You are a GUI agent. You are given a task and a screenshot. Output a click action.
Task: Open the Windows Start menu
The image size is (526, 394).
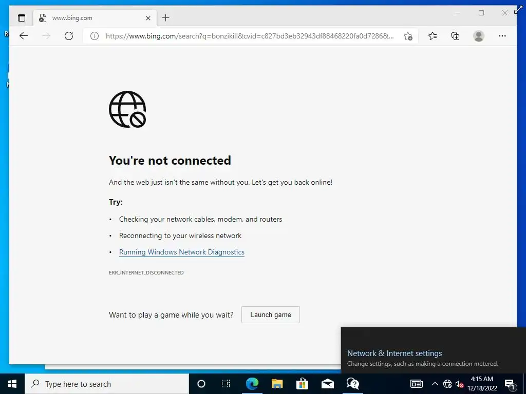coord(12,384)
